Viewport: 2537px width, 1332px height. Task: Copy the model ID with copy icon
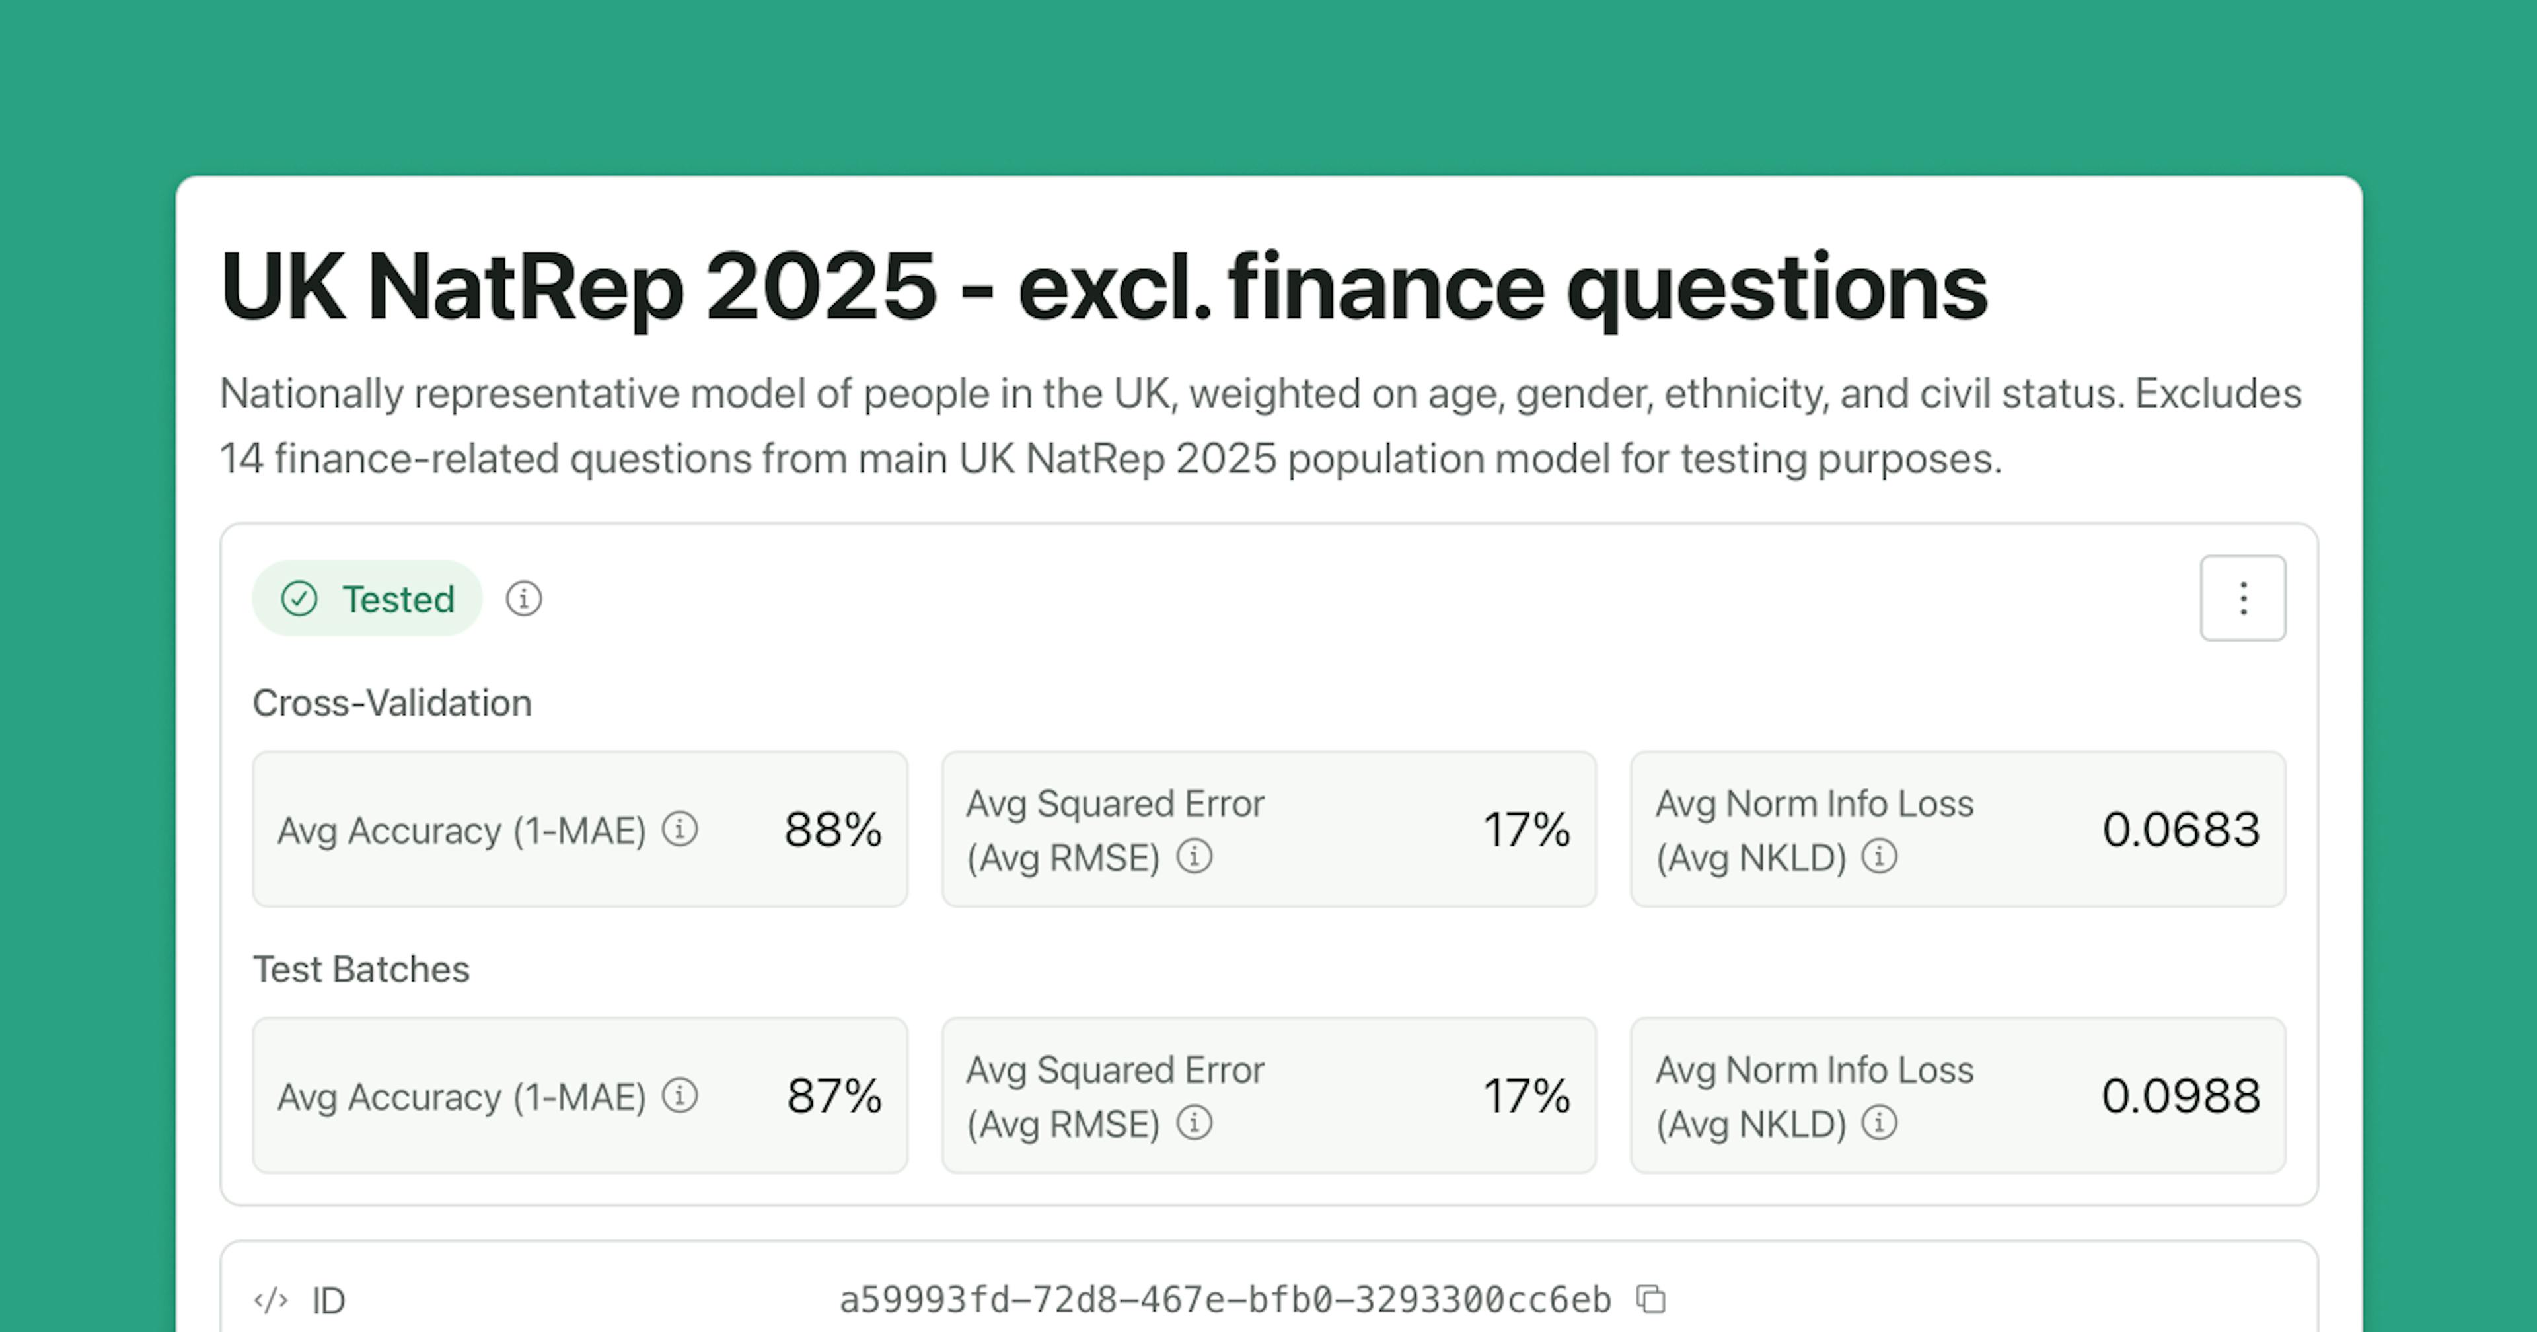coord(1650,1300)
